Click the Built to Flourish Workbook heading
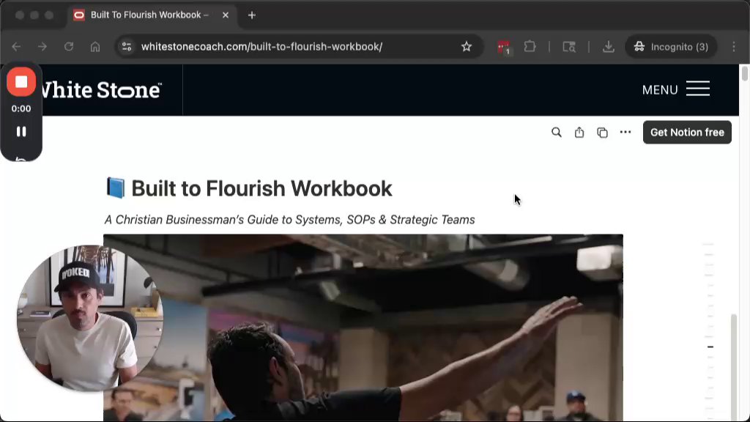Screen dimensions: 750x422 tap(261, 188)
